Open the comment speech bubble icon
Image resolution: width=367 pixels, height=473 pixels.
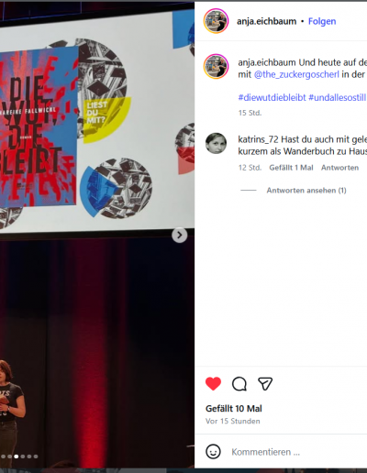point(239,384)
